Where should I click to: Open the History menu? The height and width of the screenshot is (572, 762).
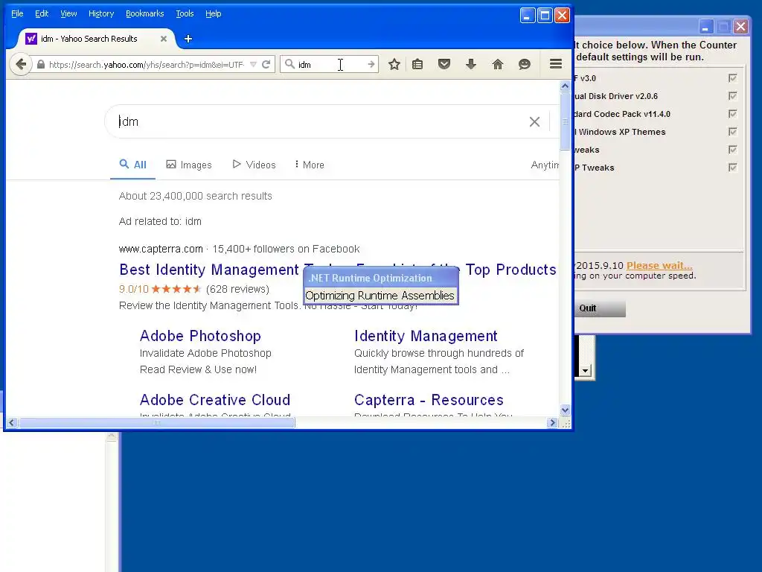101,13
